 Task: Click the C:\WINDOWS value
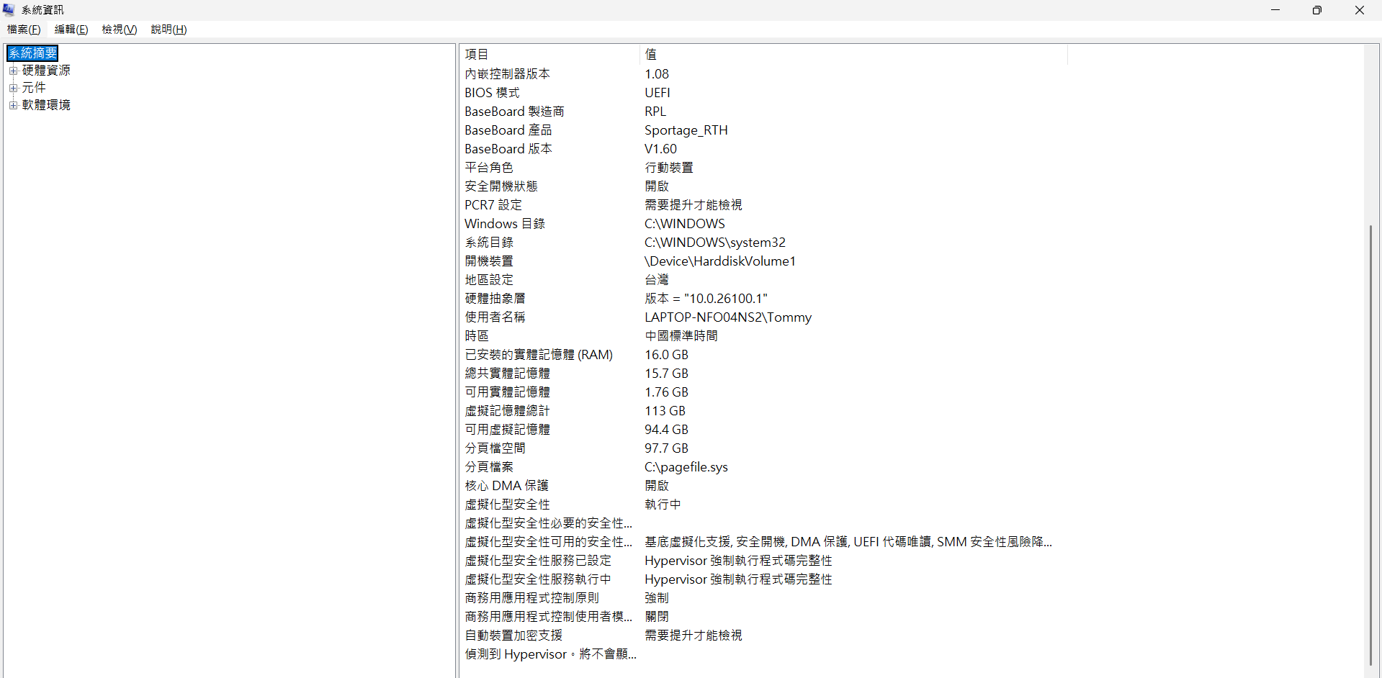[685, 224]
